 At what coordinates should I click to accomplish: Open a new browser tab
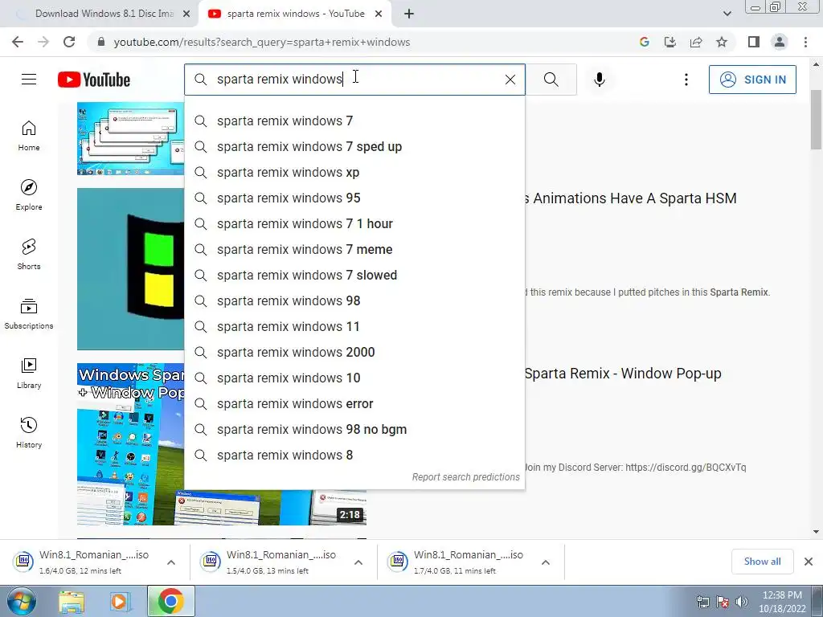[409, 14]
